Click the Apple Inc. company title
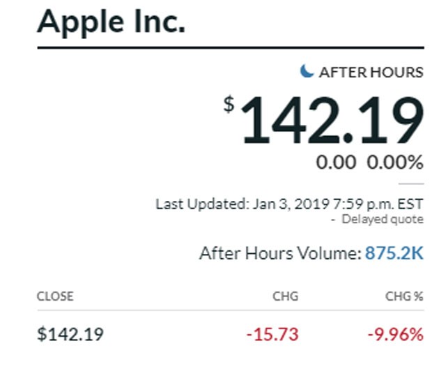 (111, 22)
